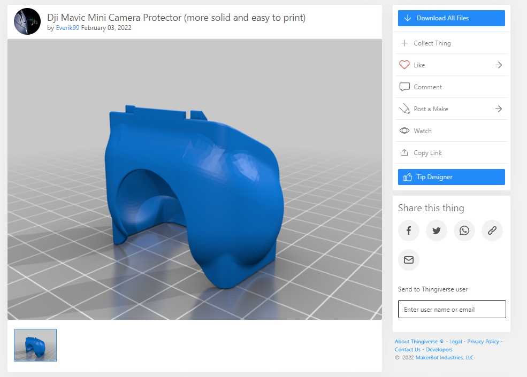This screenshot has width=527, height=377.
Task: Click the chain link share icon
Action: [492, 230]
